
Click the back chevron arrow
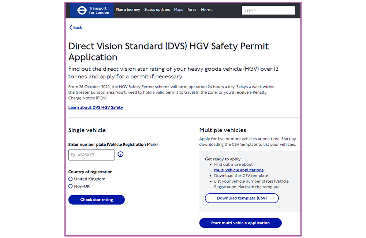click(x=70, y=27)
